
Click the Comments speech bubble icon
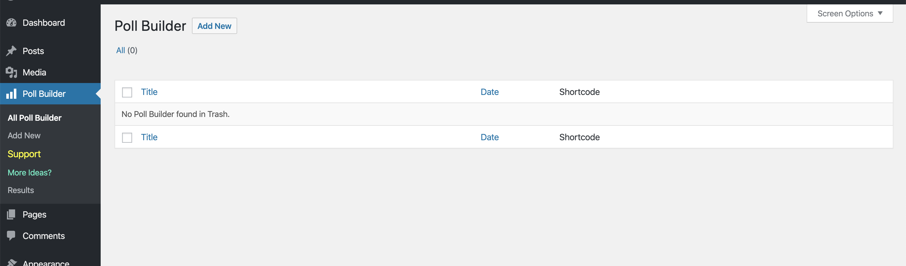pyautogui.click(x=11, y=236)
